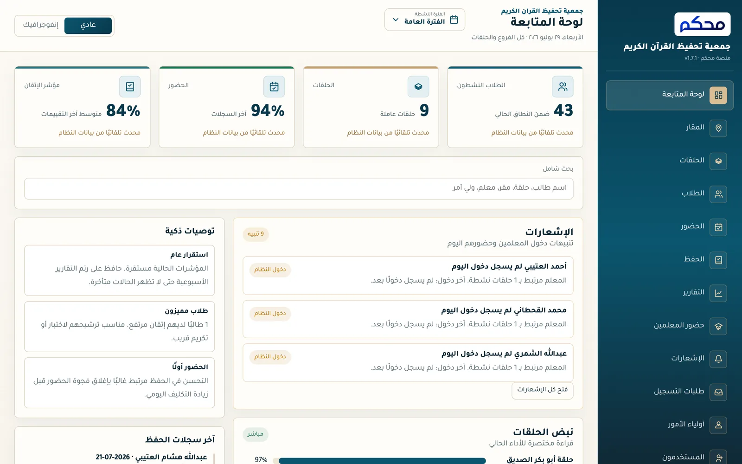Open the استقرار عام recommendation card

tap(120, 271)
